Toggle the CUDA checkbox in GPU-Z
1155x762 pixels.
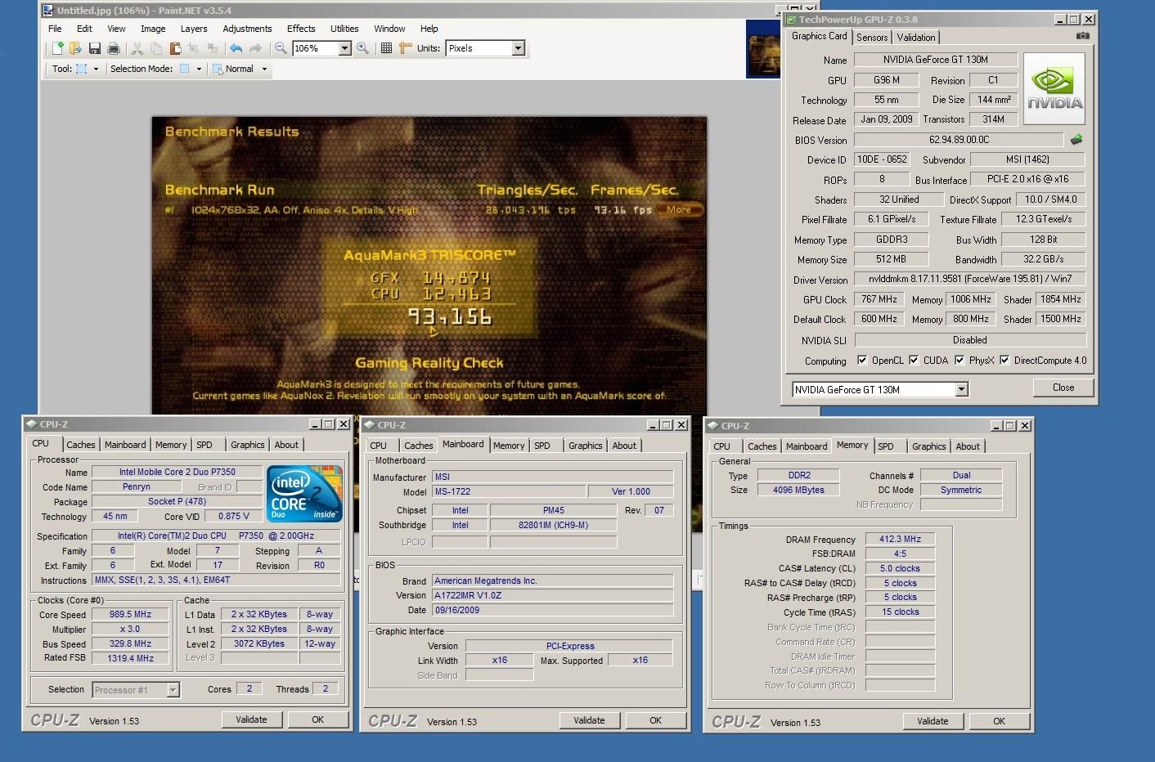914,360
